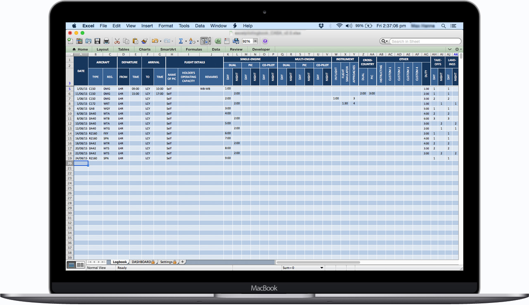Open the ribbon settings gear dropdown

pos(458,49)
